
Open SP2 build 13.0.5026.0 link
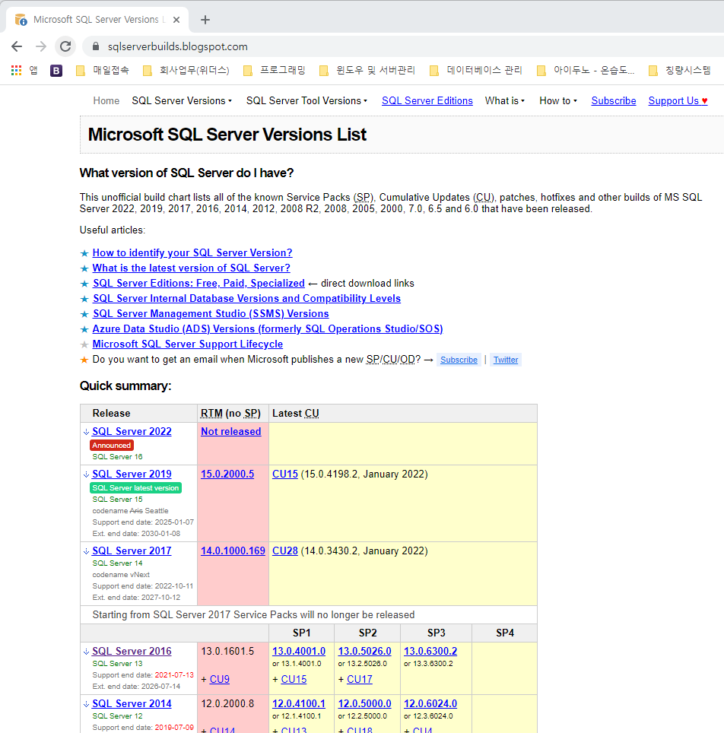365,651
